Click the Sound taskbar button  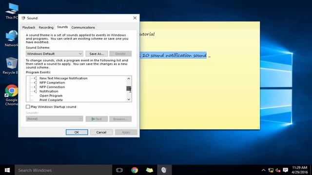coord(164,170)
